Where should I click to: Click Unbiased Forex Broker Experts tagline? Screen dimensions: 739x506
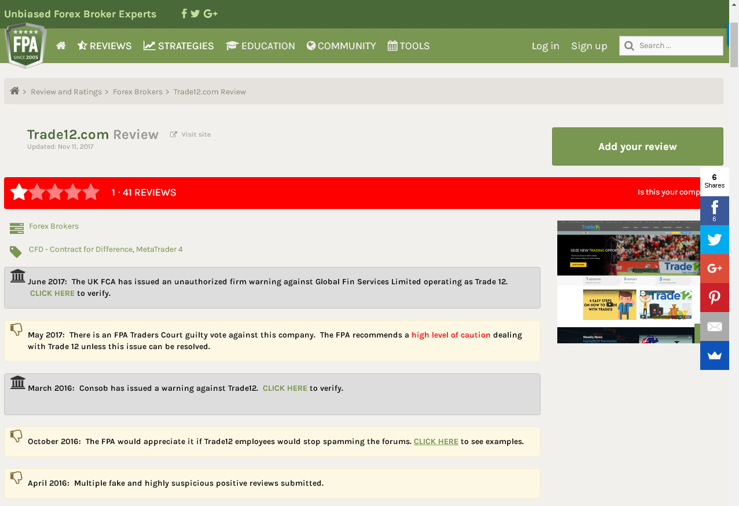[x=80, y=14]
